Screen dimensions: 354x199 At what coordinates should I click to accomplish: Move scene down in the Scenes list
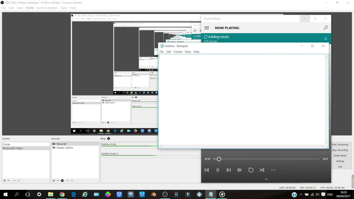pyautogui.click(x=19, y=180)
